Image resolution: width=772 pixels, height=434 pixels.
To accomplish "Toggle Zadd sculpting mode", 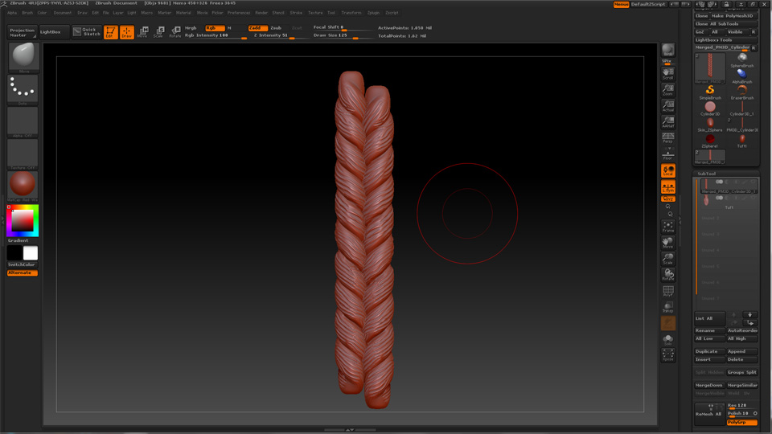I will click(256, 28).
